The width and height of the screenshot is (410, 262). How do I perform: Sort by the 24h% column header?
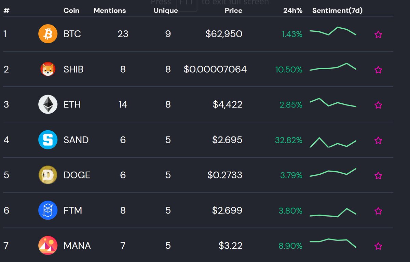tap(293, 11)
